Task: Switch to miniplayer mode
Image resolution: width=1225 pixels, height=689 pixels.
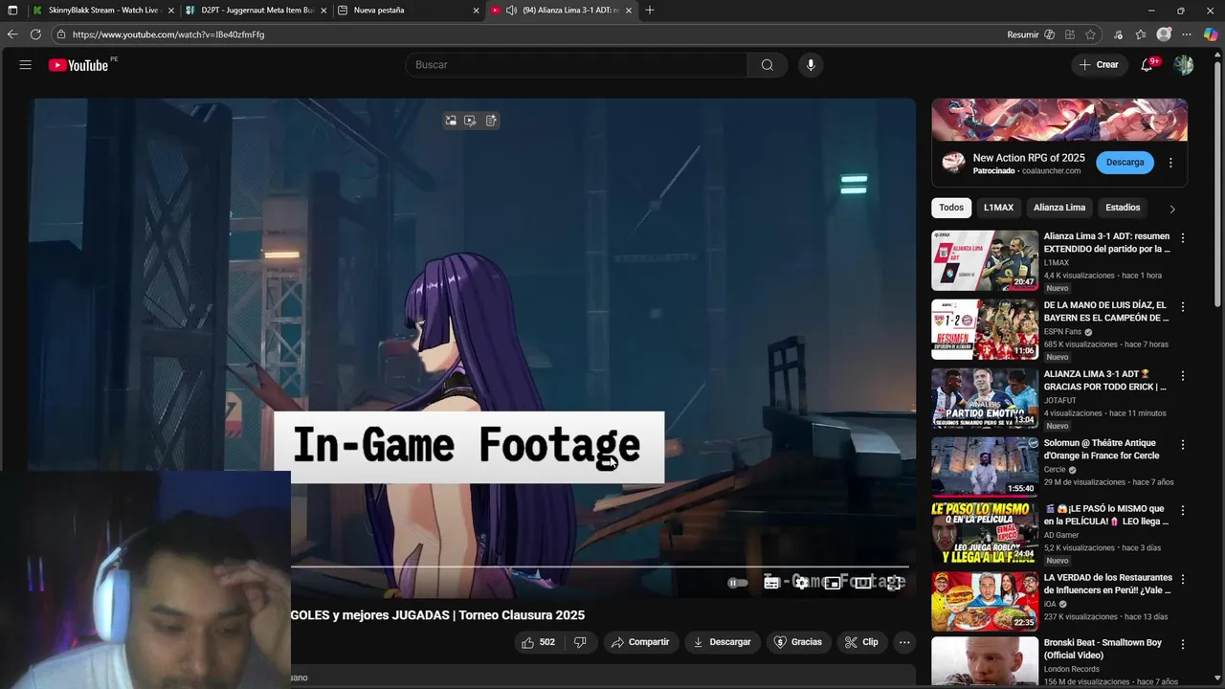Action: (x=833, y=583)
